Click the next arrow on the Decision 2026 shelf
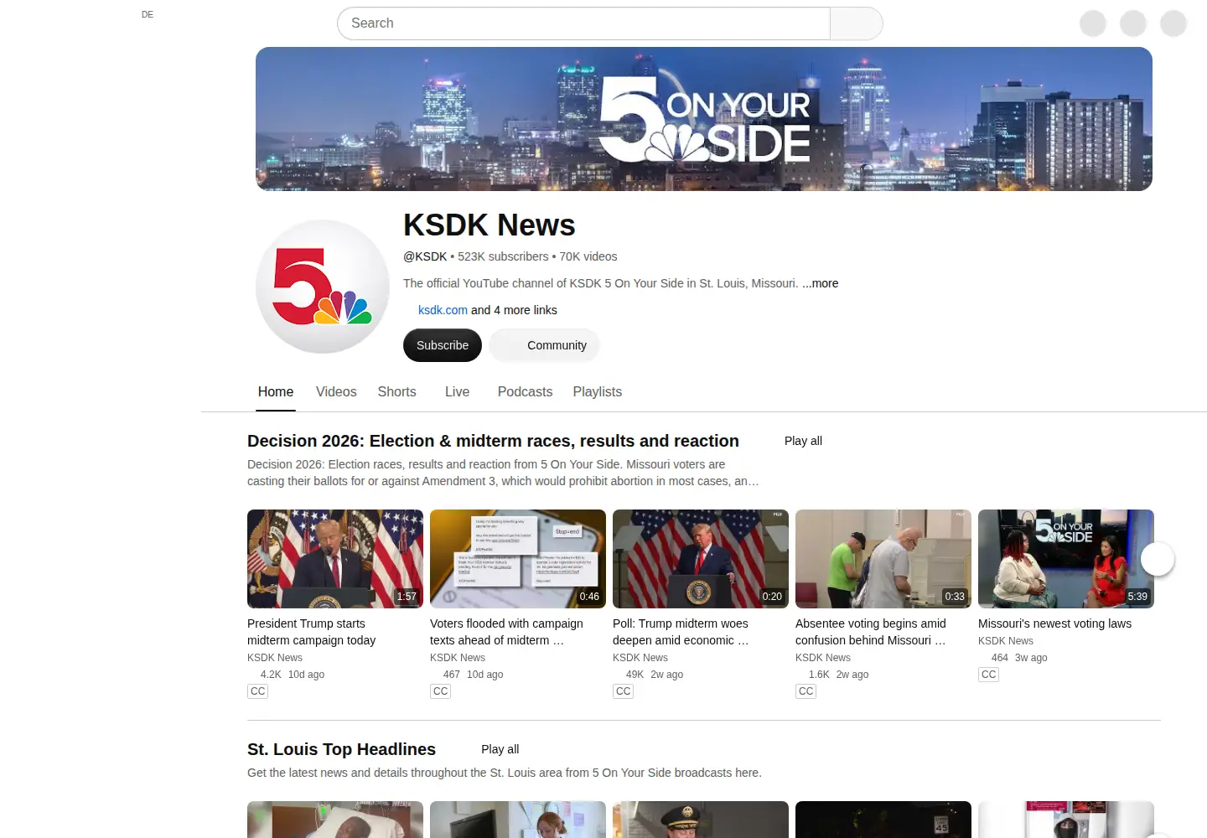Image resolution: width=1207 pixels, height=838 pixels. point(1158,559)
